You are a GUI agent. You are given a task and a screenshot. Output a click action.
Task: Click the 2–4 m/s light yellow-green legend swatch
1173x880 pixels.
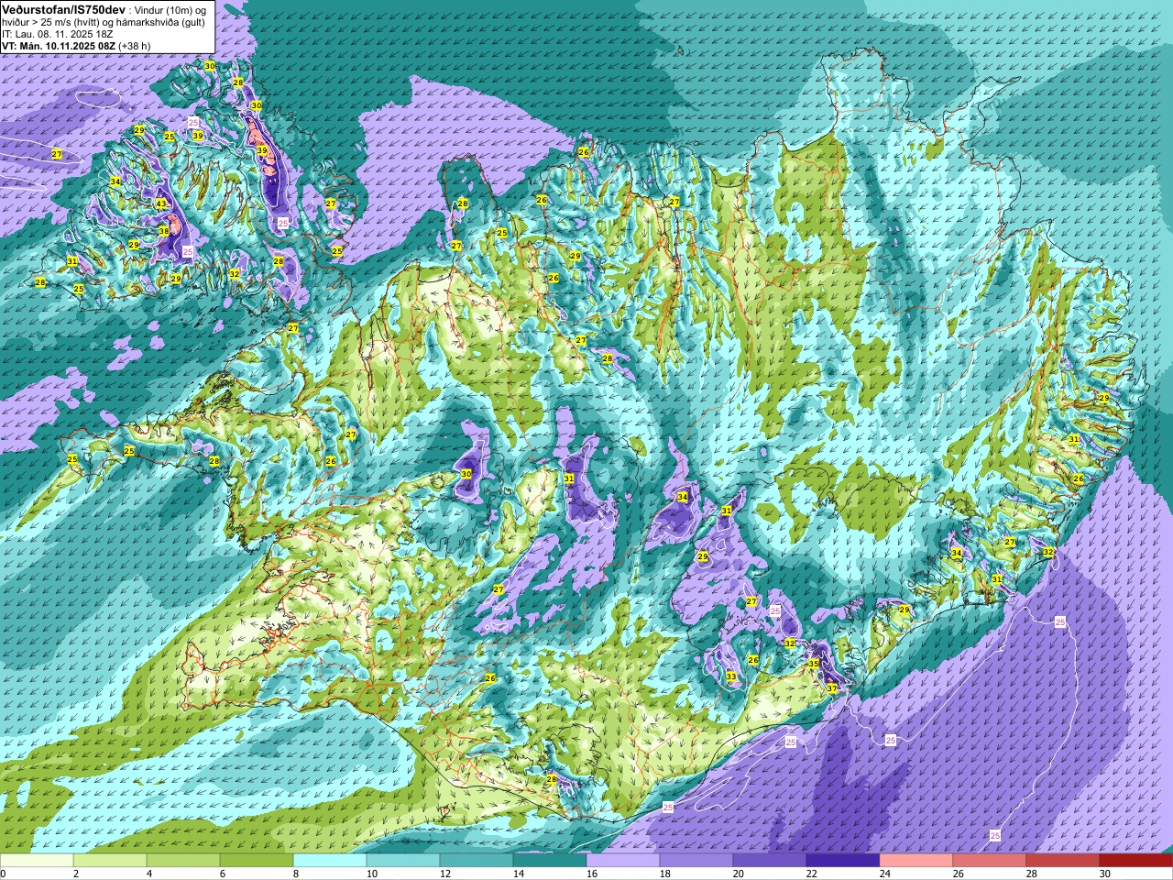(110, 861)
